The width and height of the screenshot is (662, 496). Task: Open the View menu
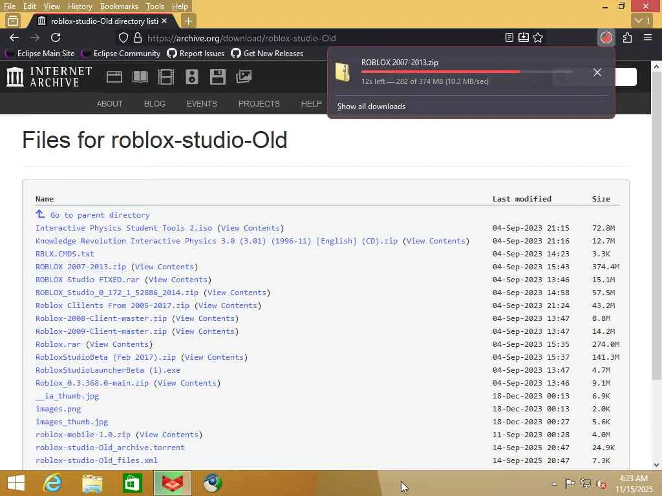coord(52,6)
